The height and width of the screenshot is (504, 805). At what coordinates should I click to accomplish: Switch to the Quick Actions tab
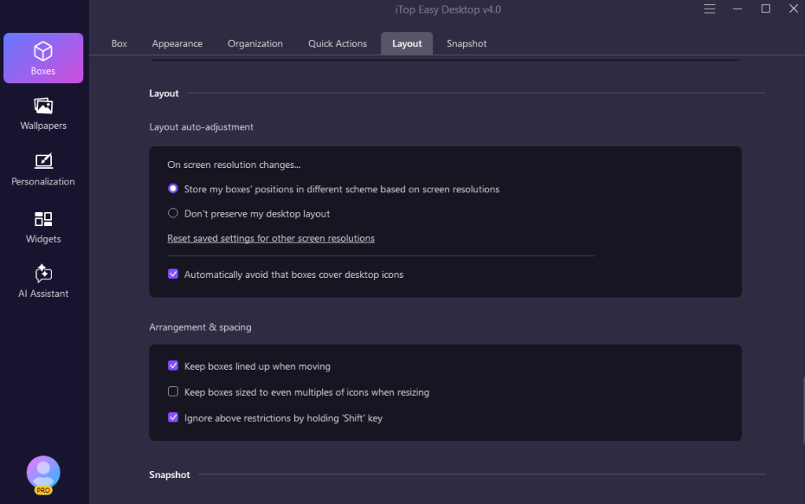(337, 44)
